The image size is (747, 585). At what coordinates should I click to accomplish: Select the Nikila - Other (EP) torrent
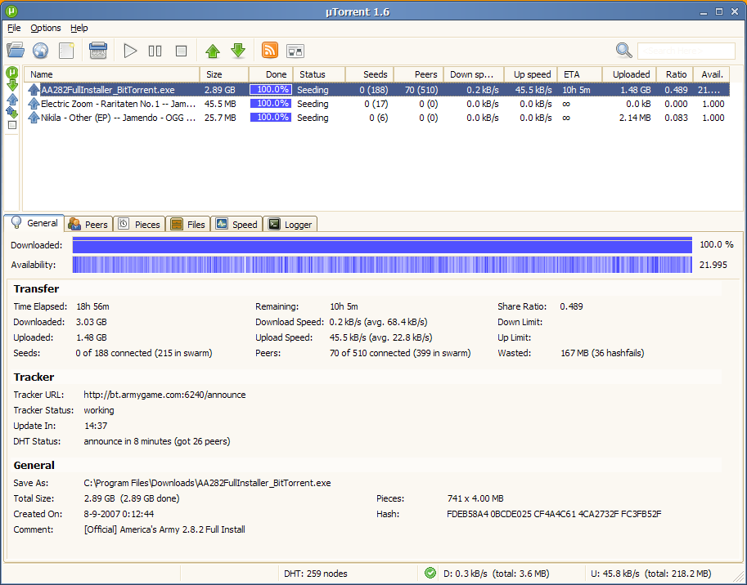pos(376,118)
